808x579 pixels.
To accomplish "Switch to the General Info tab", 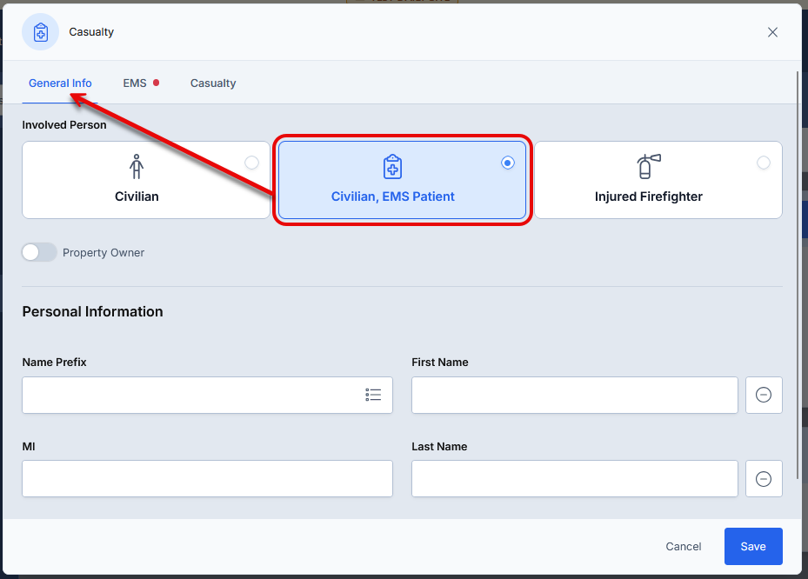I will (60, 83).
